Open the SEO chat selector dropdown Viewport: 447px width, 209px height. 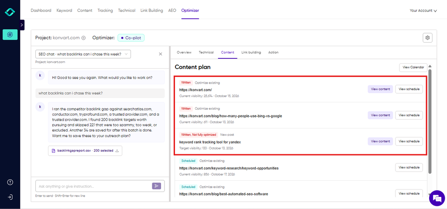pyautogui.click(x=83, y=54)
